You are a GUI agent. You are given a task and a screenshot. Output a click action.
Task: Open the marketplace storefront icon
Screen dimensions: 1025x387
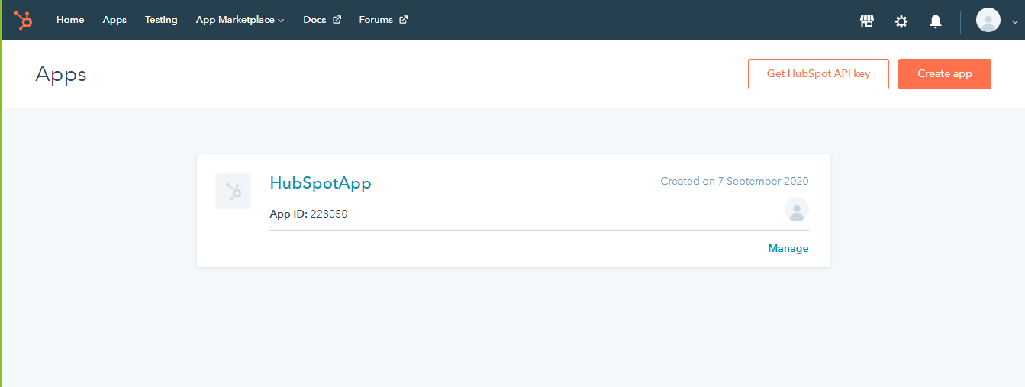pos(867,21)
